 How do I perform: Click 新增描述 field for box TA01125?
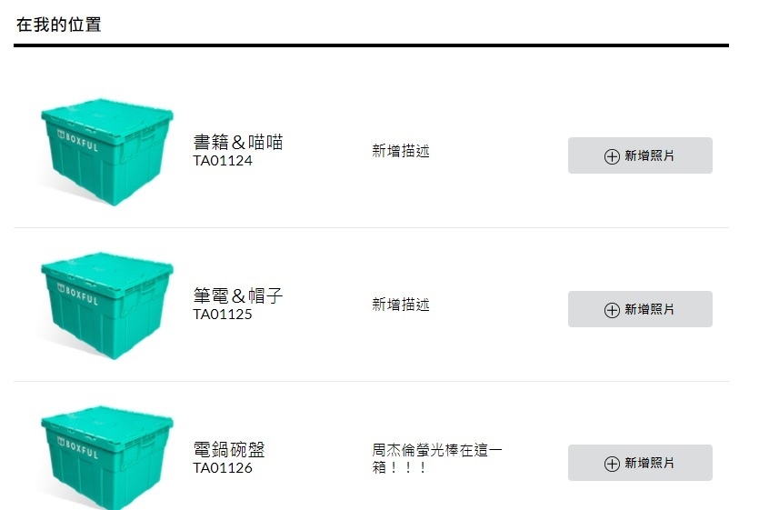[x=401, y=305]
